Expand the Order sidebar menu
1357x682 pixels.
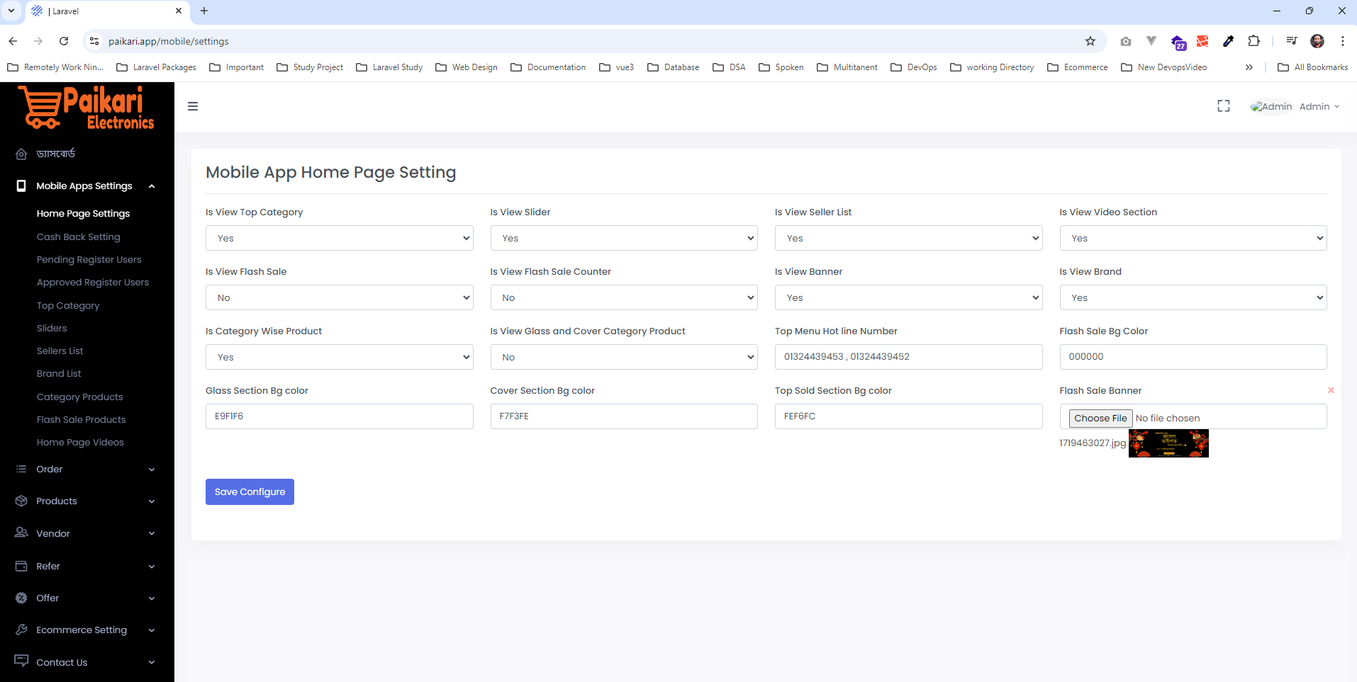[x=152, y=469]
